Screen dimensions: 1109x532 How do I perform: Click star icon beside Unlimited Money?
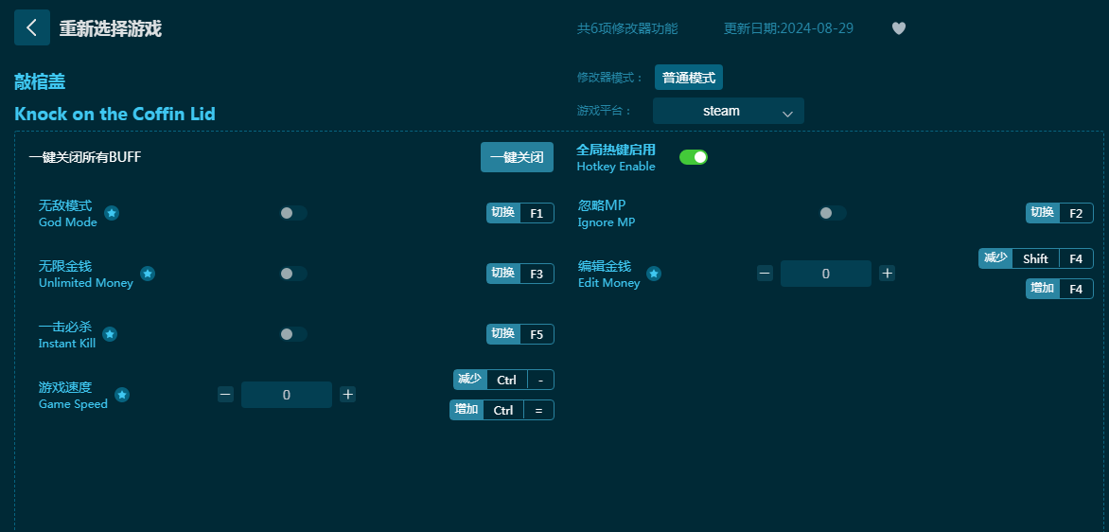148,274
